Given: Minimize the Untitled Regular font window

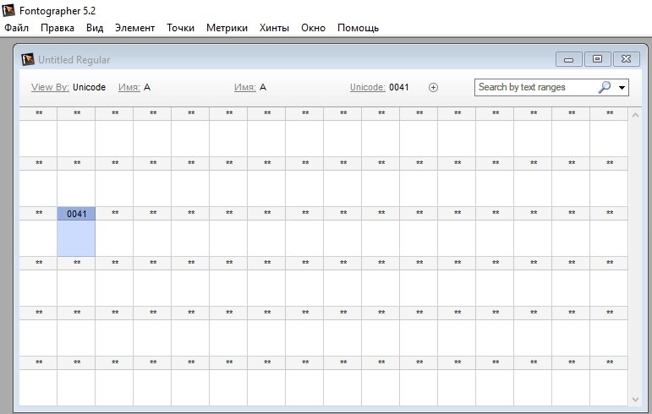Looking at the screenshot, I should coord(568,59).
